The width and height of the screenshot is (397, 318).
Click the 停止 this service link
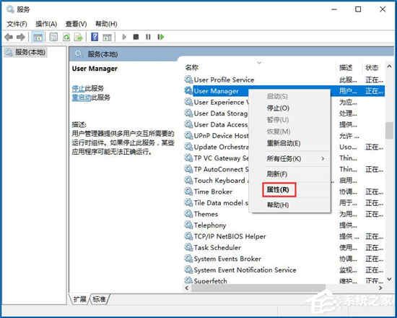(78, 88)
